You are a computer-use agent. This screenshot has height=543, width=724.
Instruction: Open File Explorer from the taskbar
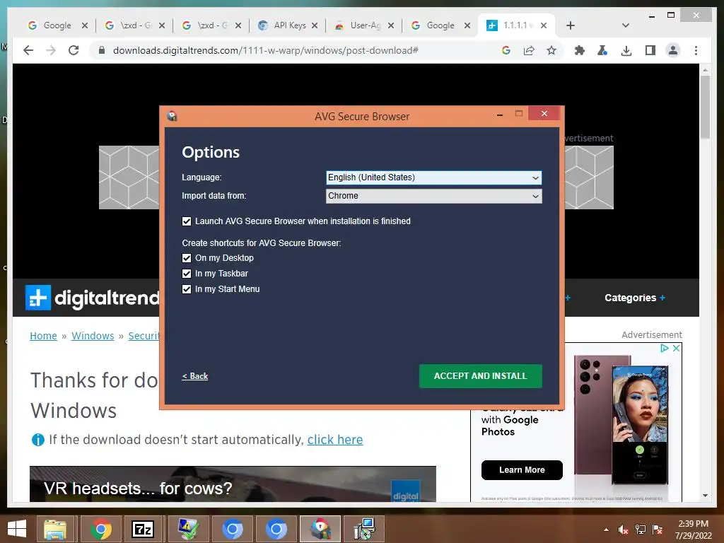pos(55,529)
